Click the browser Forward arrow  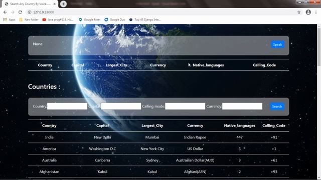click(x=13, y=12)
